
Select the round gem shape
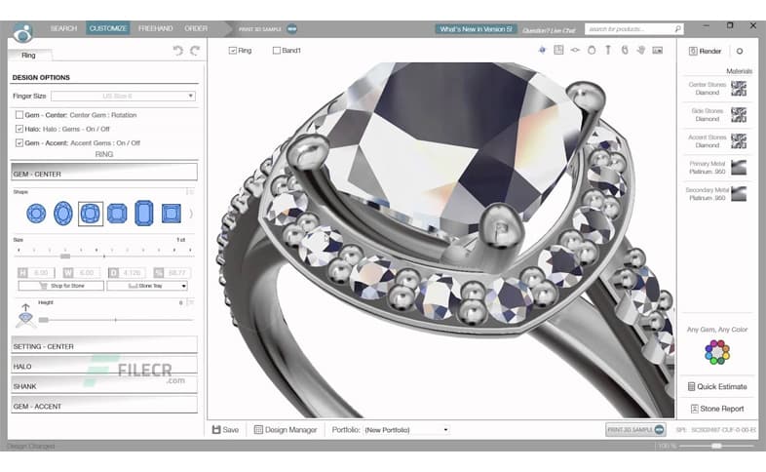36,214
